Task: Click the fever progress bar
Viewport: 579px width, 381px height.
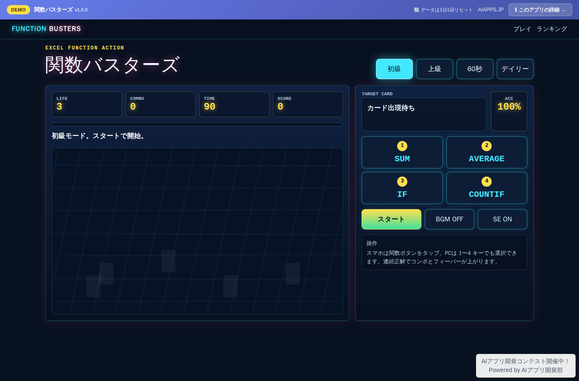Action: tap(197, 124)
